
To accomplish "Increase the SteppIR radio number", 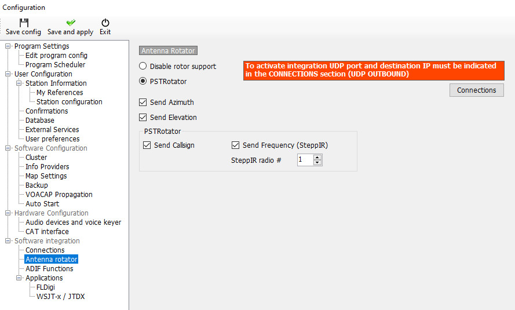I will (317, 157).
